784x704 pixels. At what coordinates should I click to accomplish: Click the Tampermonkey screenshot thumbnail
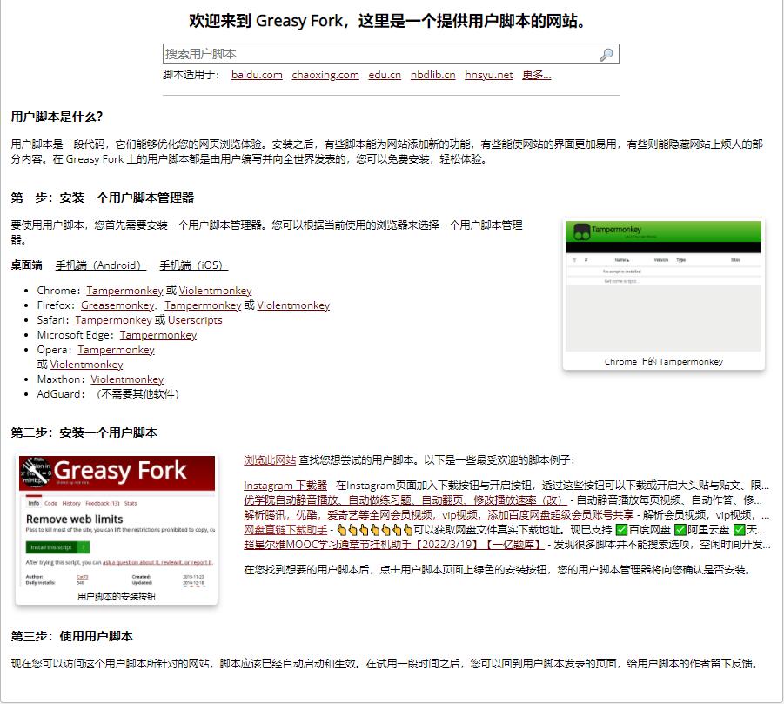pos(664,286)
